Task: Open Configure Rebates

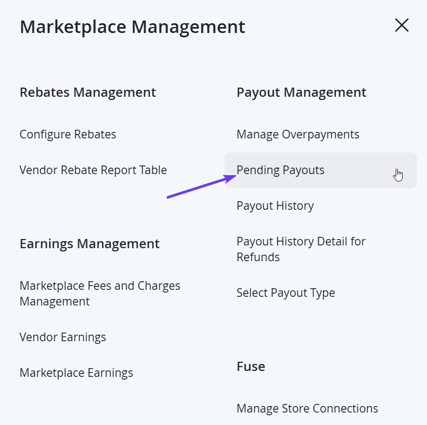Action: pyautogui.click(x=68, y=135)
